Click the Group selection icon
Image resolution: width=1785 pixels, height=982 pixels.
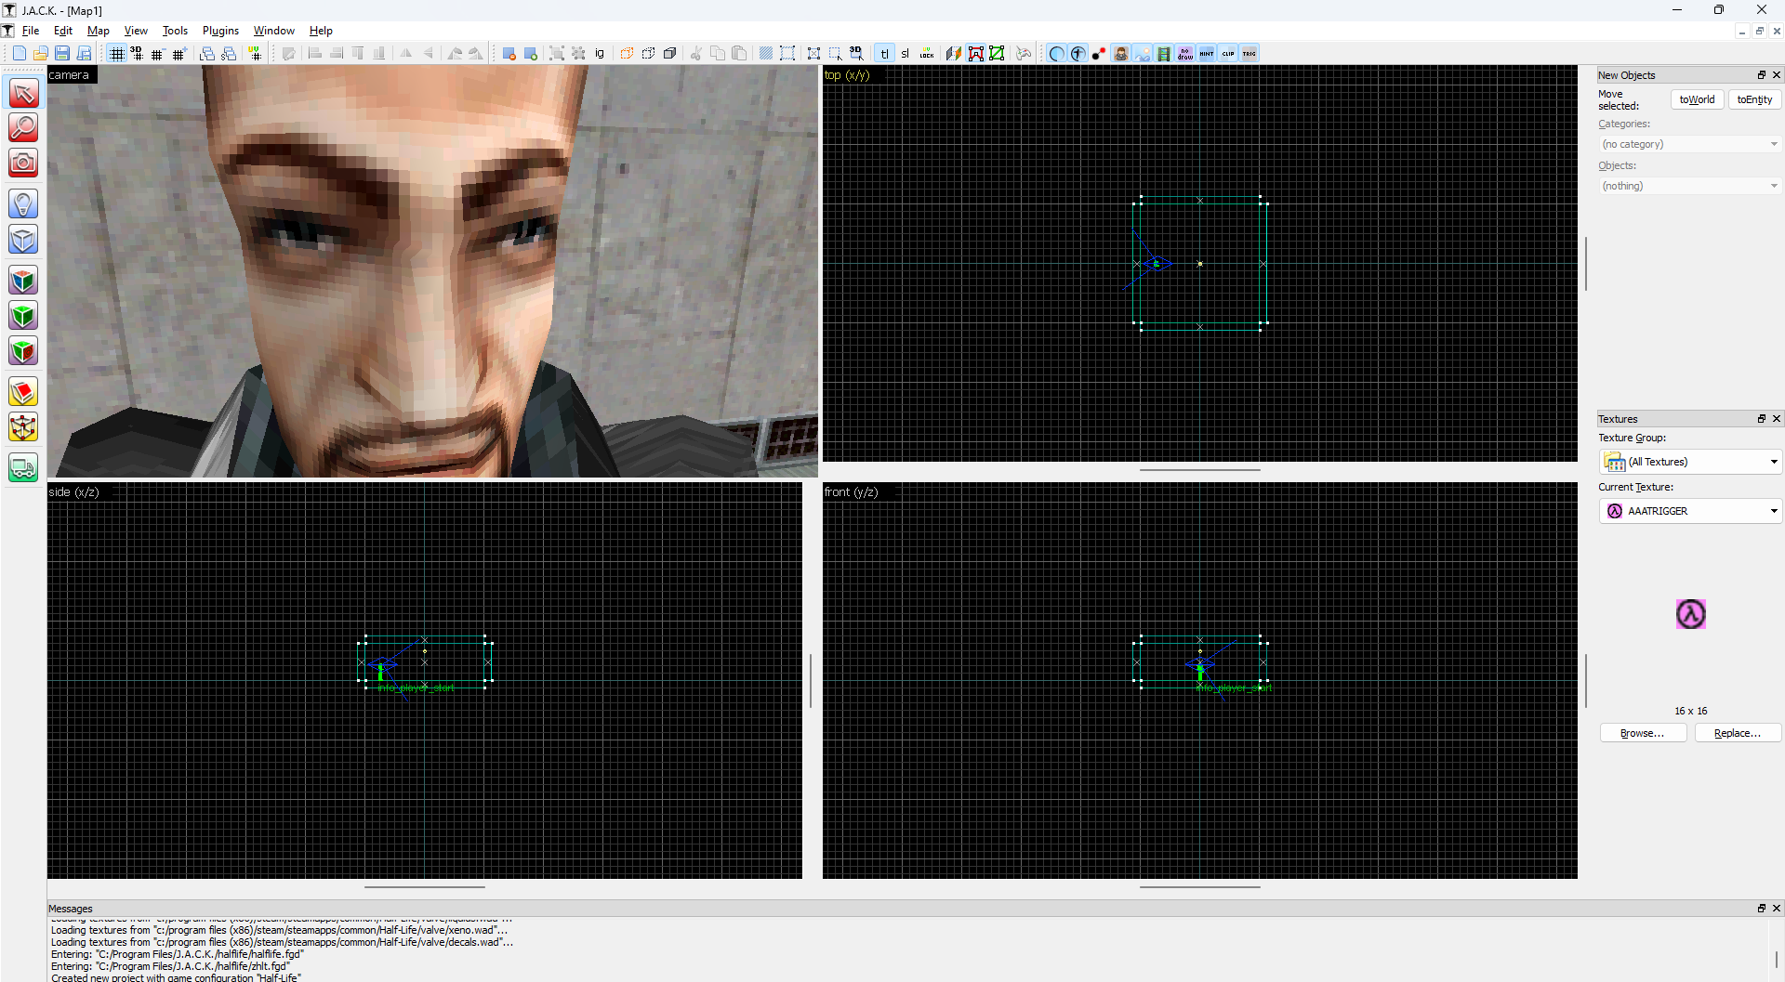click(x=556, y=54)
